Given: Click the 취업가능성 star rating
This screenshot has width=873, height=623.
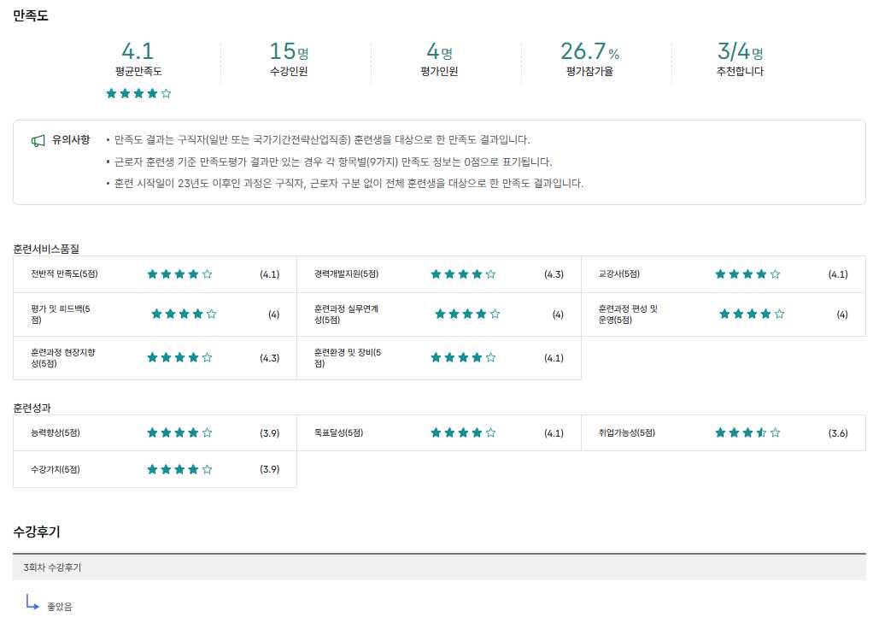Looking at the screenshot, I should (747, 433).
